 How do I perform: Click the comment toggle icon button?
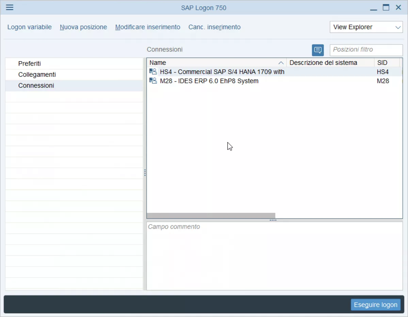pyautogui.click(x=318, y=50)
